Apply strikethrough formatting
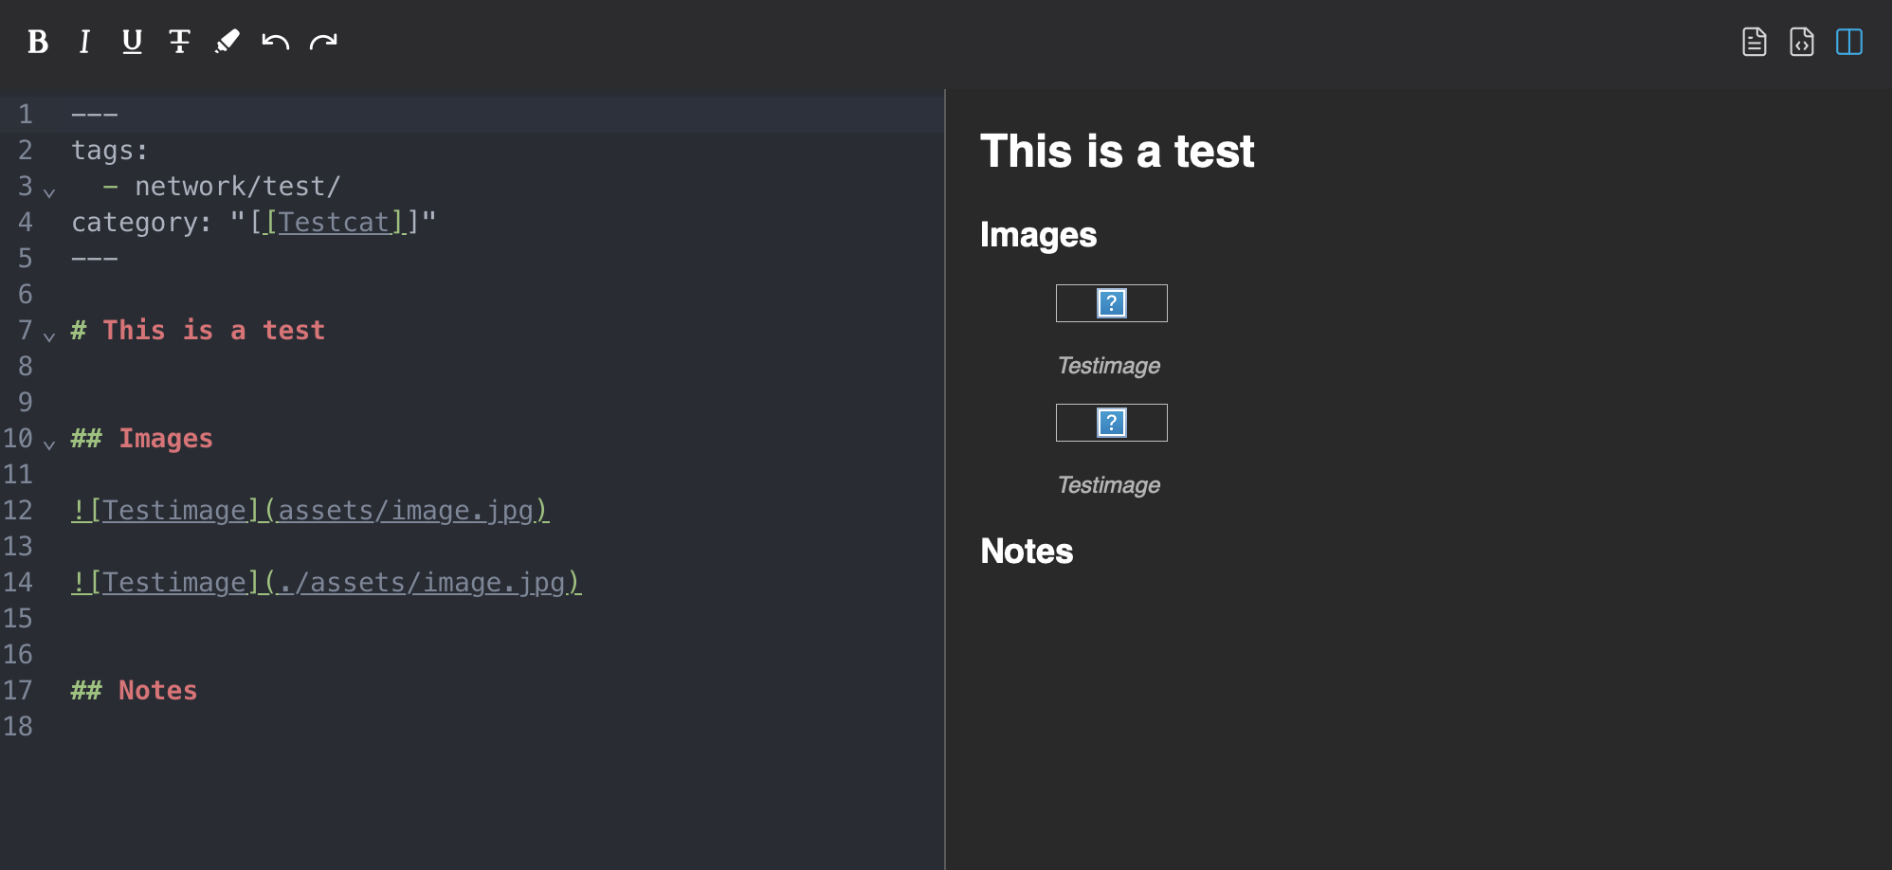The width and height of the screenshot is (1892, 870). coord(179,42)
